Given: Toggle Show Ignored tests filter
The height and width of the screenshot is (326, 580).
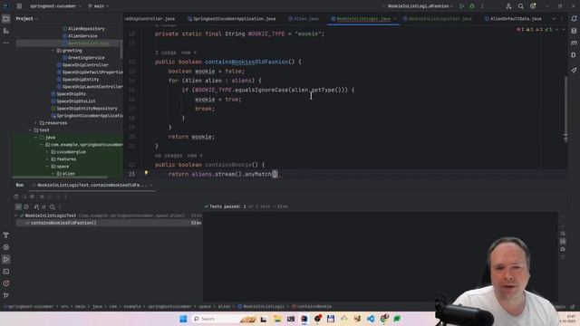Looking at the screenshot, I should pyautogui.click(x=26, y=207).
